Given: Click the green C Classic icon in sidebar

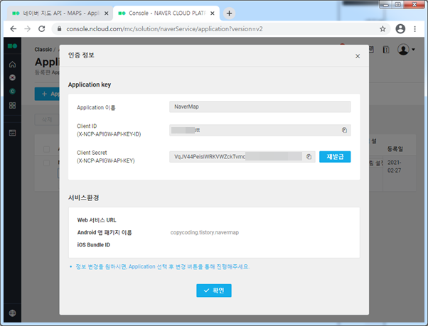Looking at the screenshot, I should pyautogui.click(x=12, y=92).
